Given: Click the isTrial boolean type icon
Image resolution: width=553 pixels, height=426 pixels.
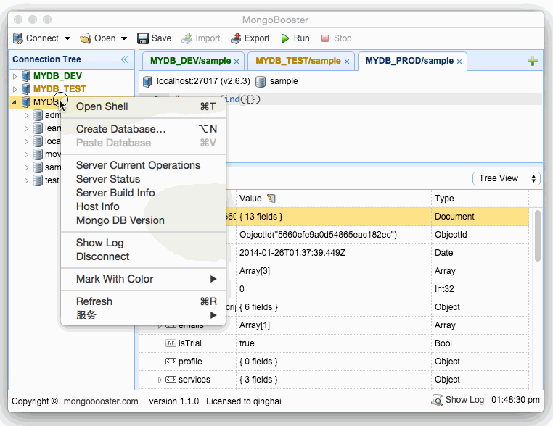Looking at the screenshot, I should click(171, 343).
